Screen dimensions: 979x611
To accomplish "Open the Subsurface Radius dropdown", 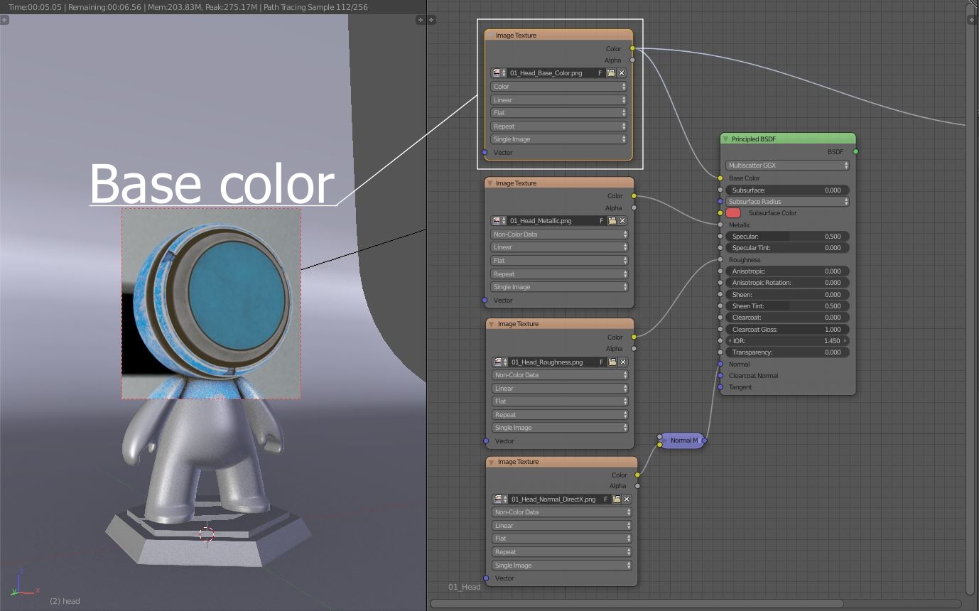I will 787,202.
